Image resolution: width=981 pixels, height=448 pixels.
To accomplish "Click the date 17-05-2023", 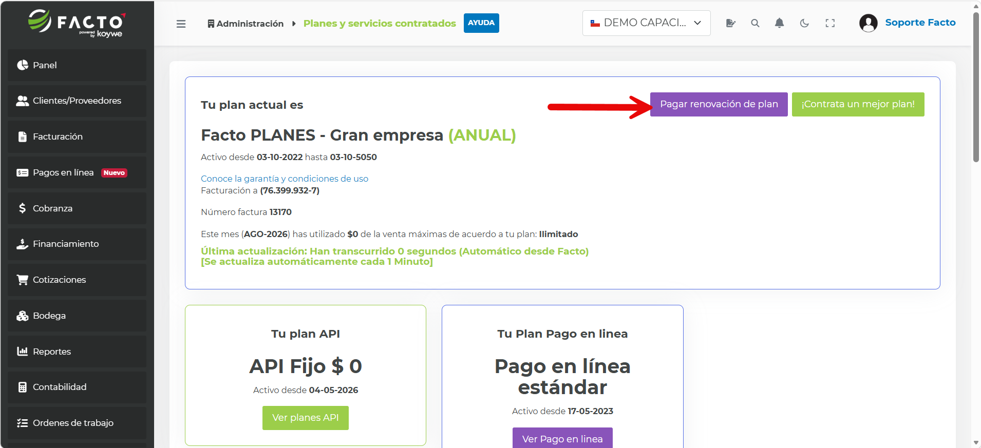I will coord(590,411).
